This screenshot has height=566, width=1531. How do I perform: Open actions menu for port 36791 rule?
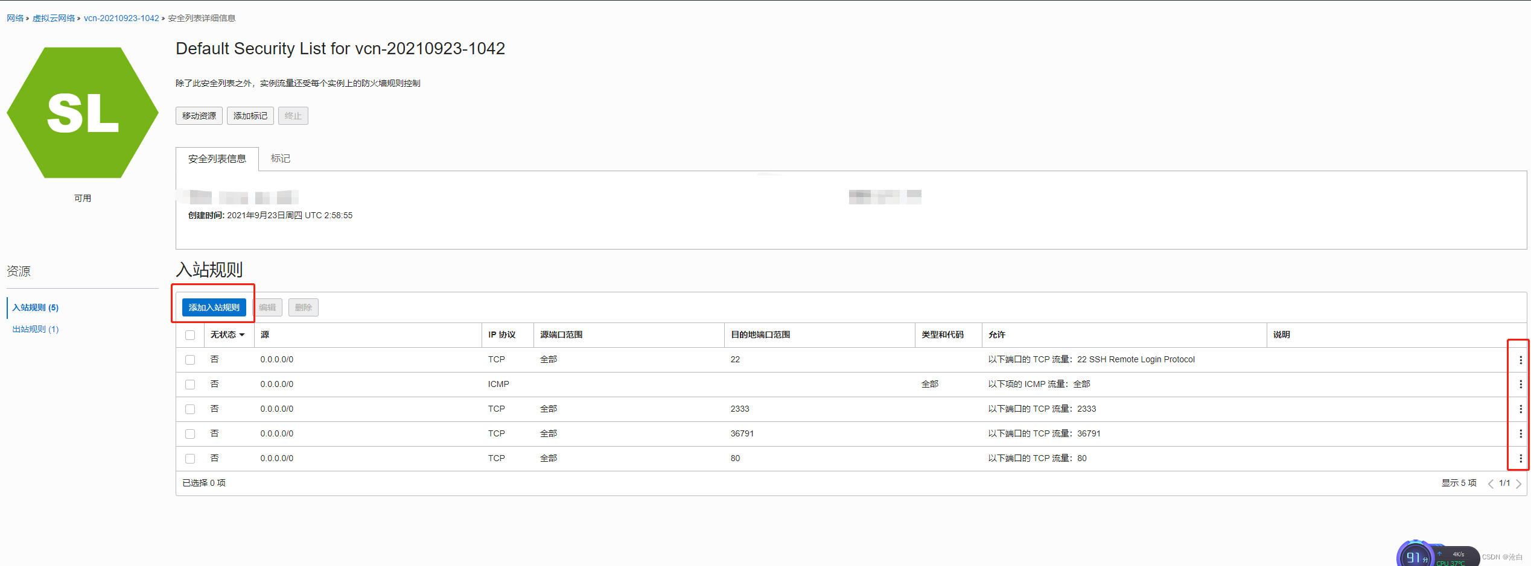click(x=1520, y=434)
